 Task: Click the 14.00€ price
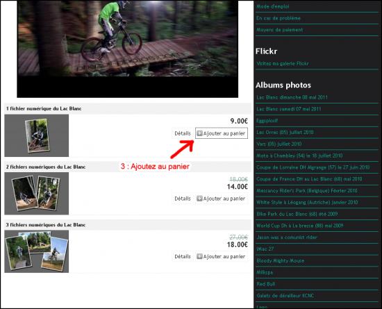238,187
